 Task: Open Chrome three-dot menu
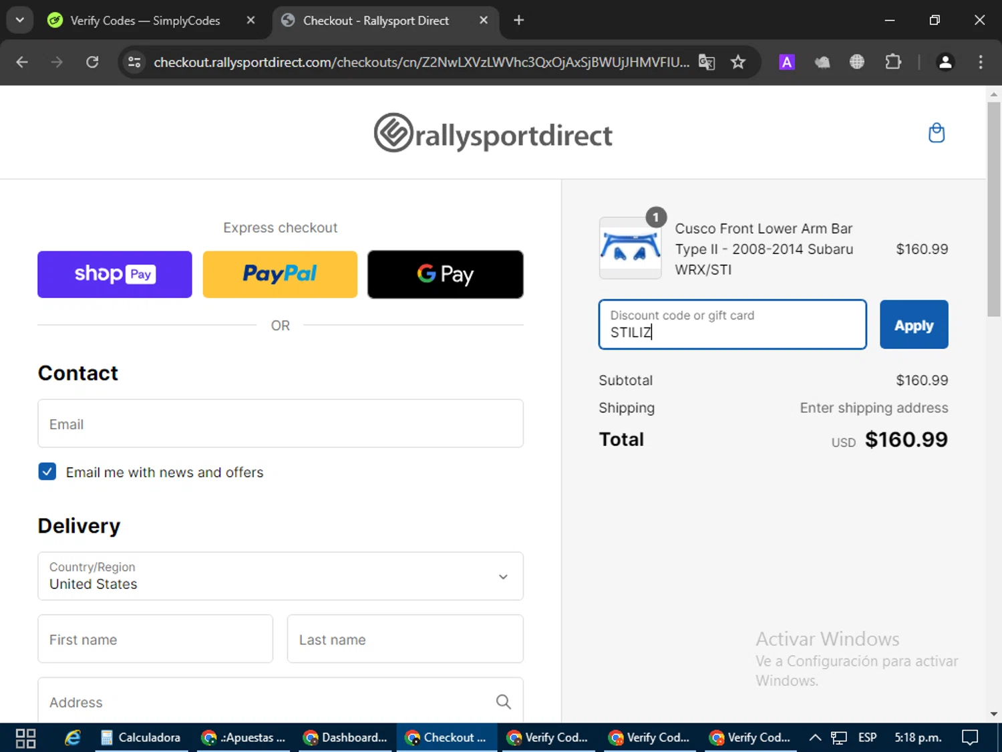tap(981, 62)
